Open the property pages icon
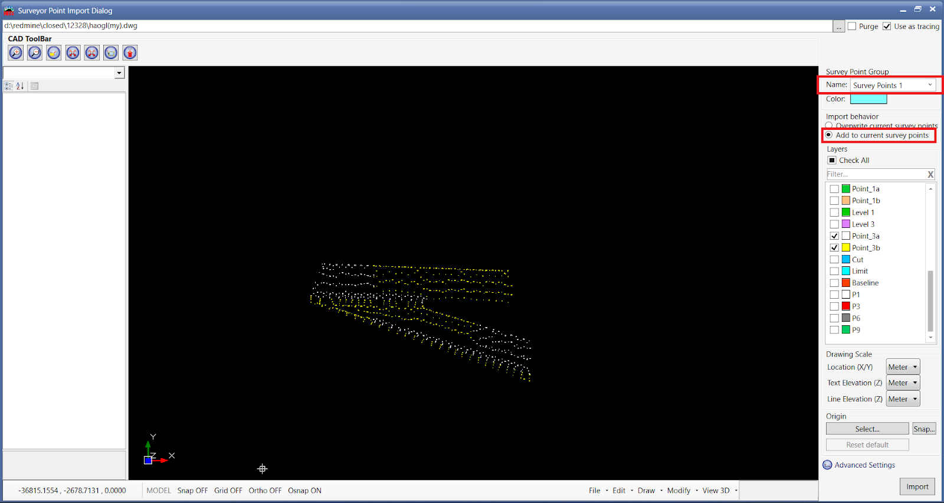Viewport: 944px width, 503px height. click(34, 86)
